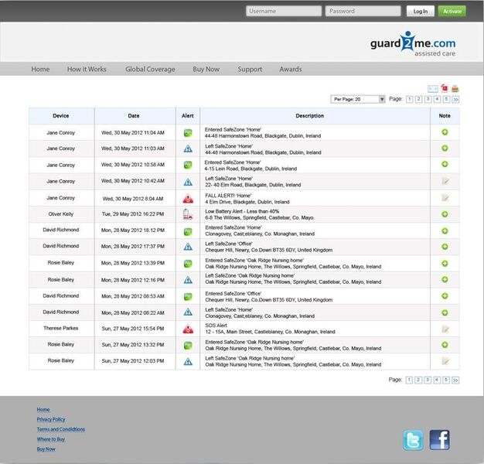Click 'Low Battery Alert - Less than 40%' text
The image size is (484, 464).
242,211
